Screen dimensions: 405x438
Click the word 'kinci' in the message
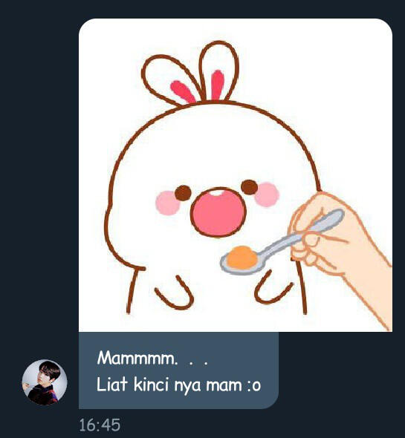click(151, 384)
